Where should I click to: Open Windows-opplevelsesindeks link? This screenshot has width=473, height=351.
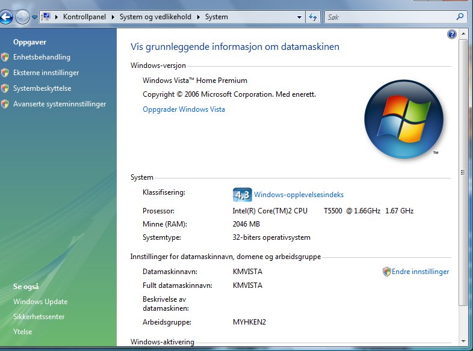click(x=298, y=195)
